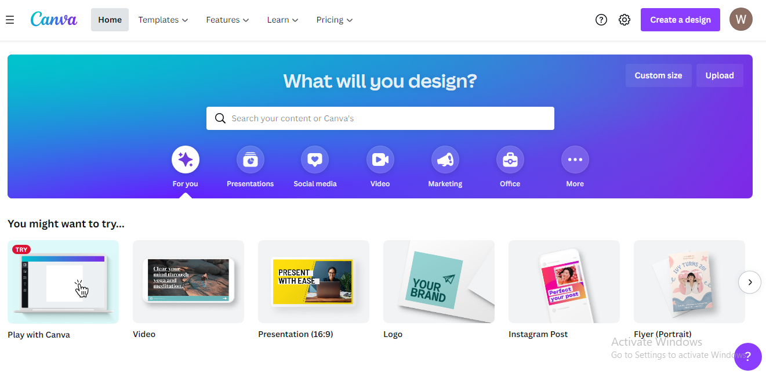This screenshot has height=373, width=766.
Task: Click the Upload button
Action: click(720, 75)
